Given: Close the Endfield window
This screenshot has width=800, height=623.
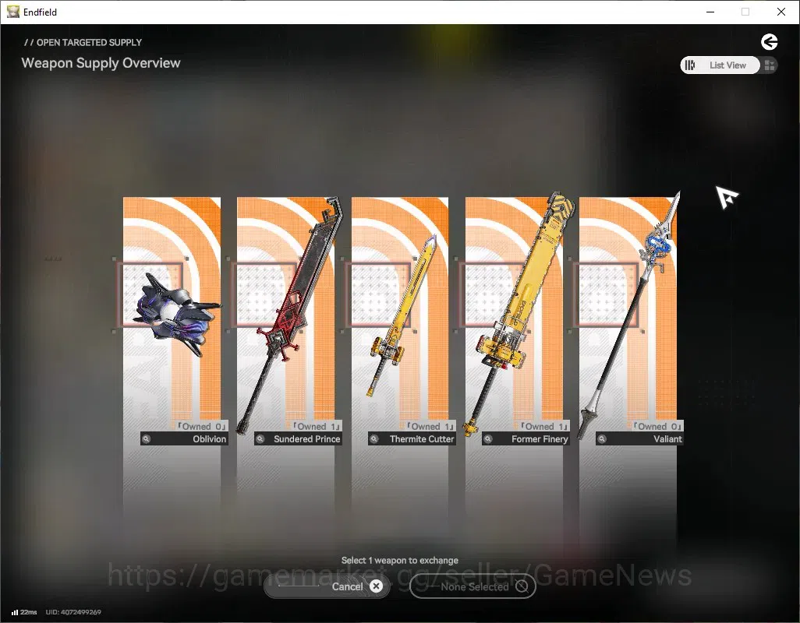Looking at the screenshot, I should click(x=781, y=12).
